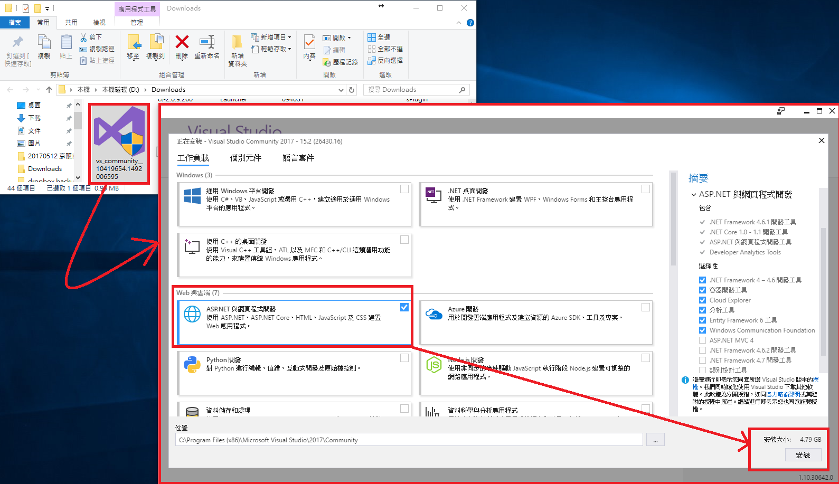Switch to the Individual components tab
Image resolution: width=839 pixels, height=484 pixels.
point(246,158)
